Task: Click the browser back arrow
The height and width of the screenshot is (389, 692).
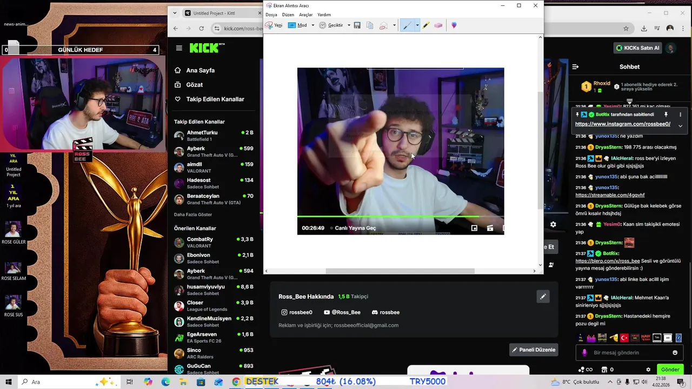Action: [176, 29]
